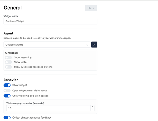Focus the Widget name input field
158x121 pixels.
50,21
